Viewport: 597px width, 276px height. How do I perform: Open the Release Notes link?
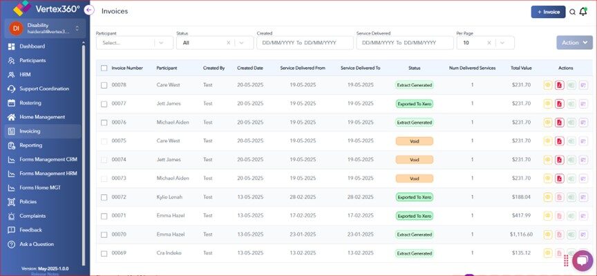click(42, 274)
